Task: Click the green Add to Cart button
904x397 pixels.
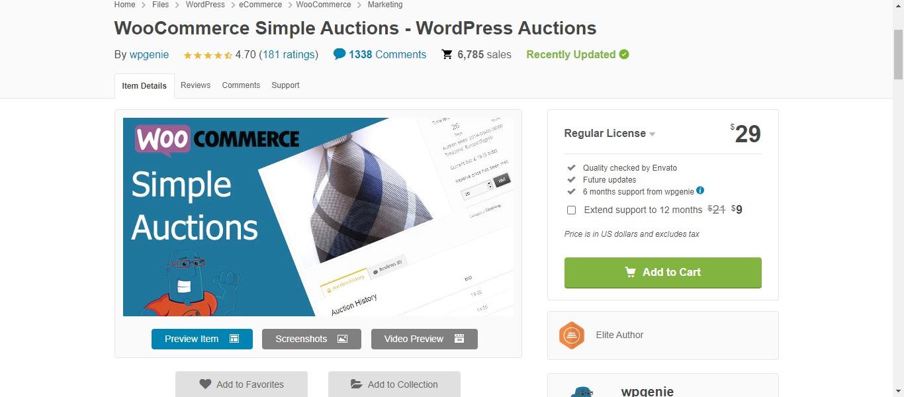Action: (662, 273)
